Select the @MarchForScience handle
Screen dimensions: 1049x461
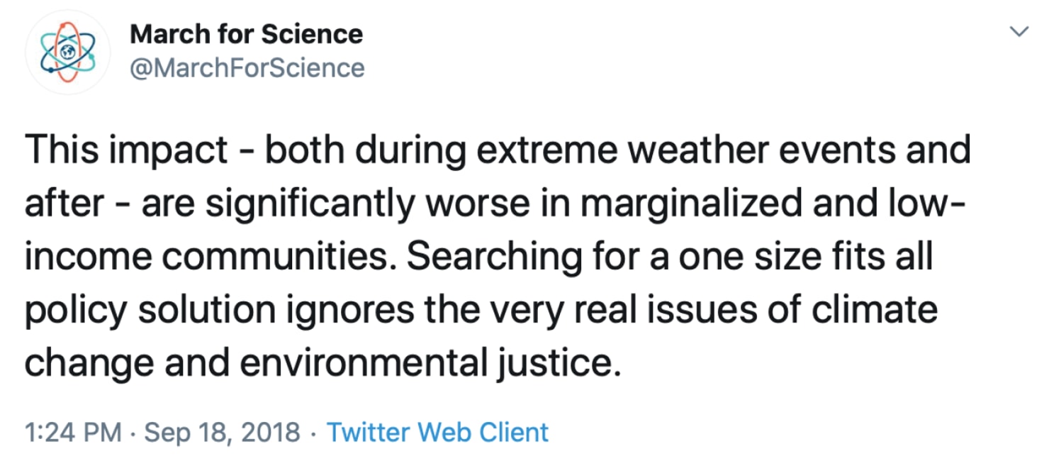247,67
